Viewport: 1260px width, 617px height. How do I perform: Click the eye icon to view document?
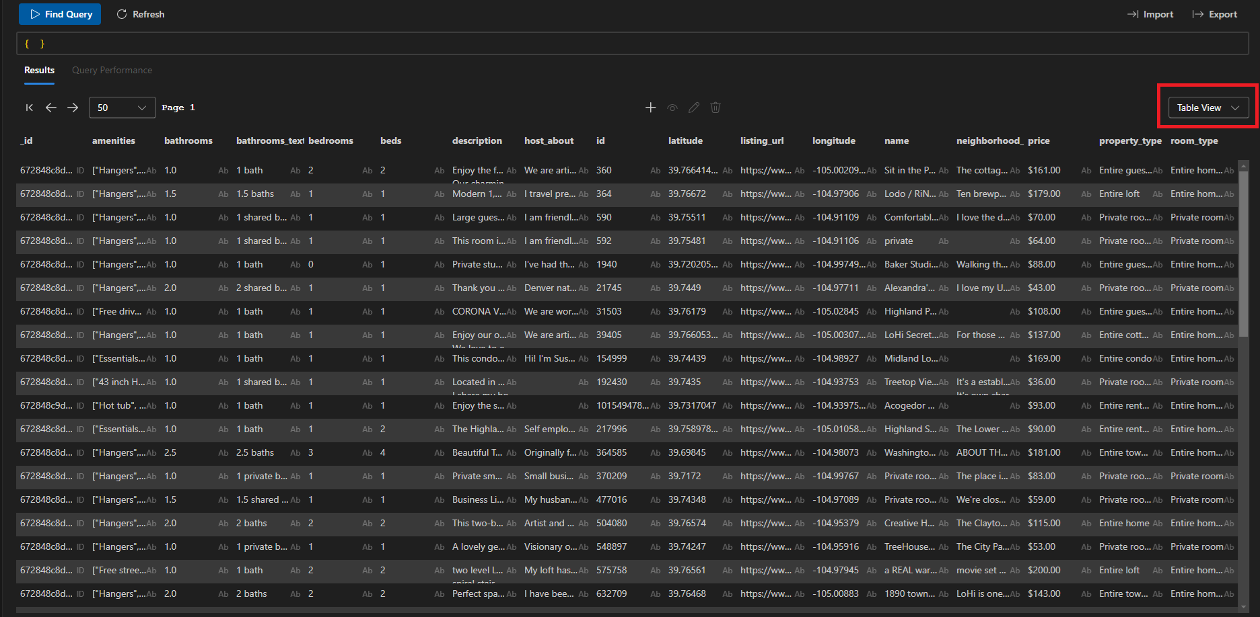click(672, 108)
